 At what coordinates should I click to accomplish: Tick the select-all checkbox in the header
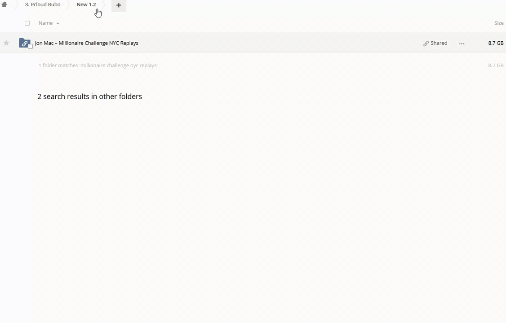(x=27, y=23)
